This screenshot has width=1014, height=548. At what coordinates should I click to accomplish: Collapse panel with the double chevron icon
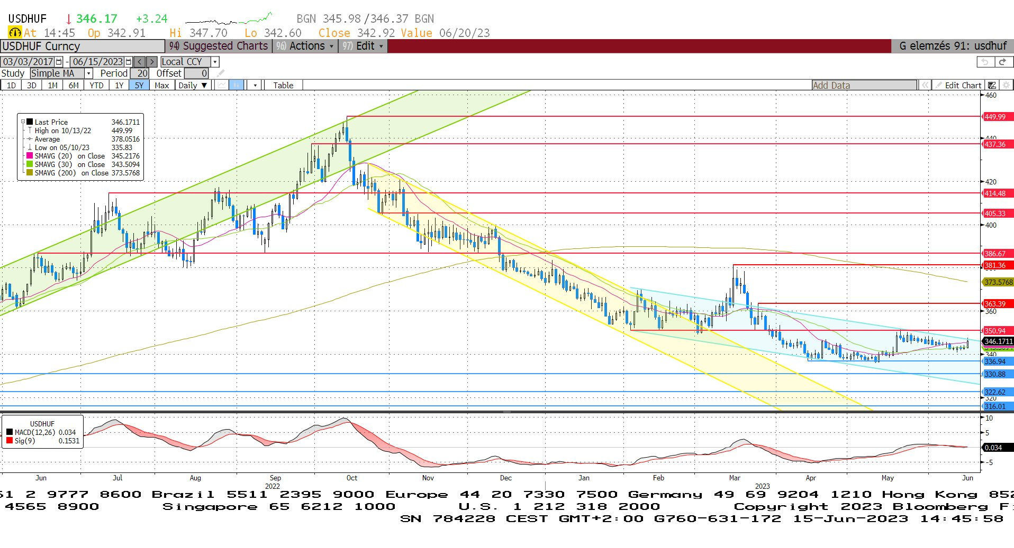tap(925, 85)
